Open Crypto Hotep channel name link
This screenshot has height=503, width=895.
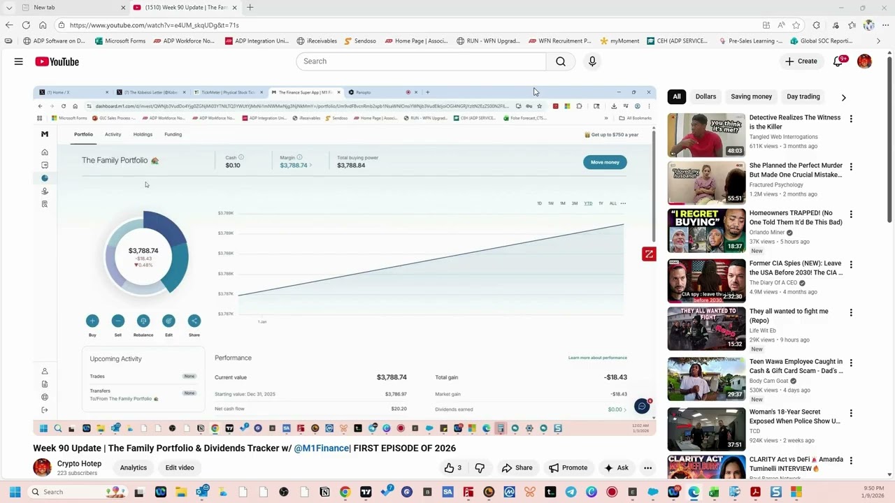tap(79, 464)
